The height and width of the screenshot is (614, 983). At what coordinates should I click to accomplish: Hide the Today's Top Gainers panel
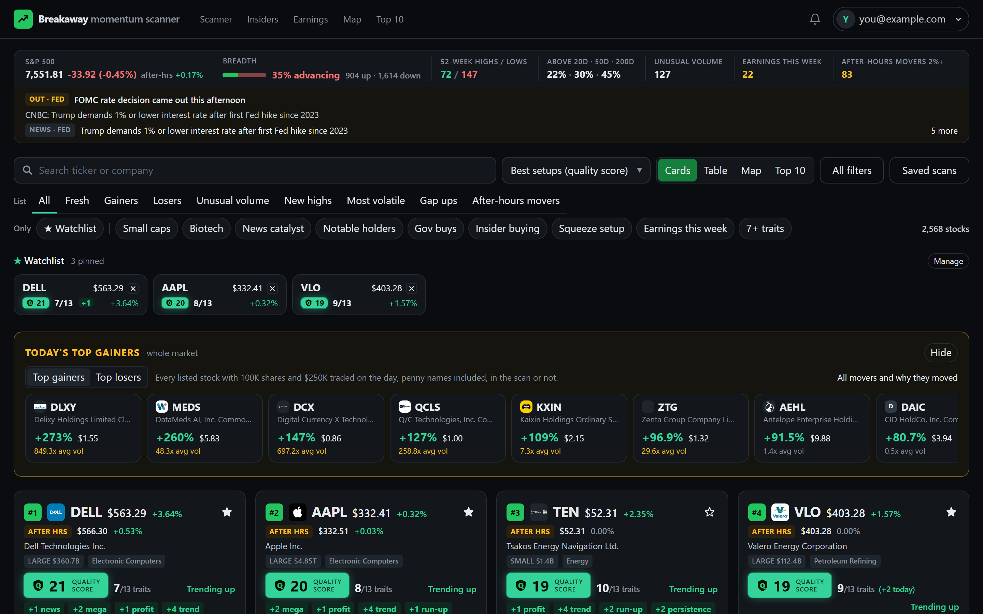pos(941,352)
